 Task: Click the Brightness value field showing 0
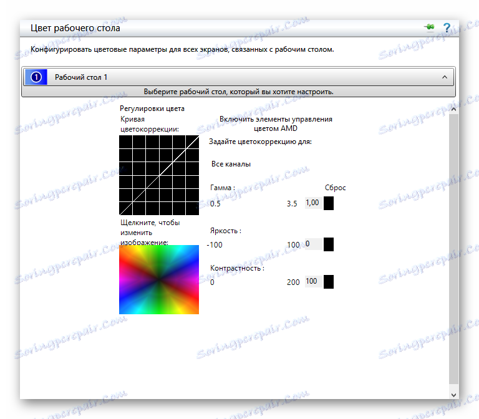coord(313,244)
